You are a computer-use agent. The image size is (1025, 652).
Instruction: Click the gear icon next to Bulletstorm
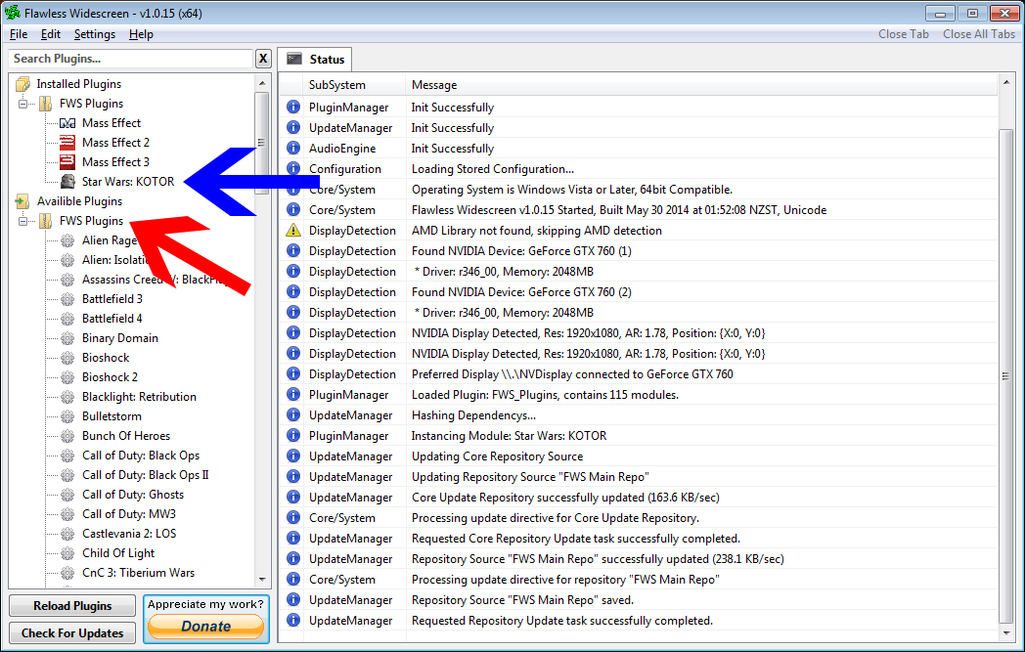pyautogui.click(x=67, y=416)
